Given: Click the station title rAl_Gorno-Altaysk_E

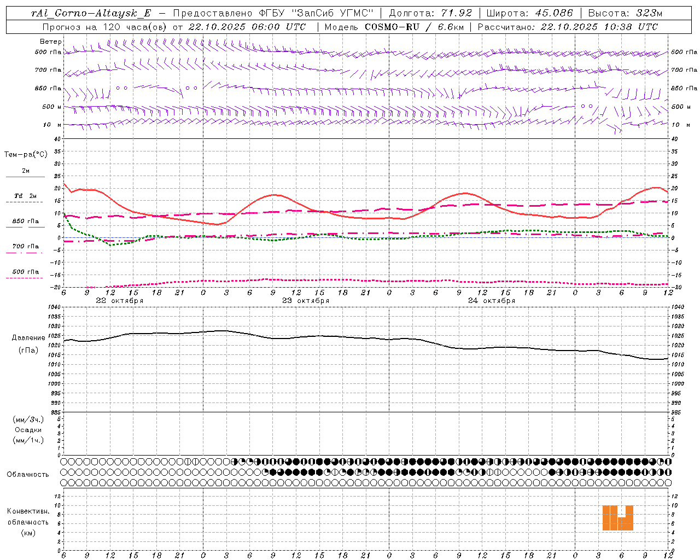Looking at the screenshot, I should click(91, 13).
